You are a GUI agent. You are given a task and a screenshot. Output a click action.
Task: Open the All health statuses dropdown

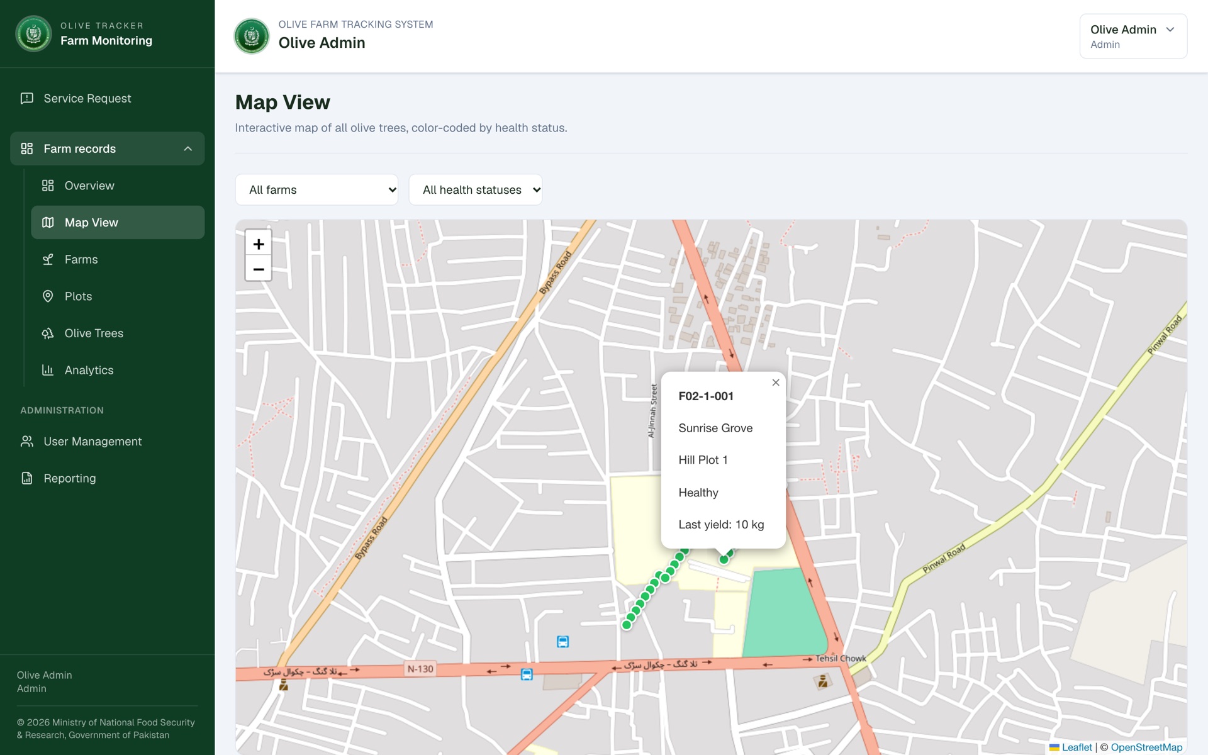pos(476,190)
